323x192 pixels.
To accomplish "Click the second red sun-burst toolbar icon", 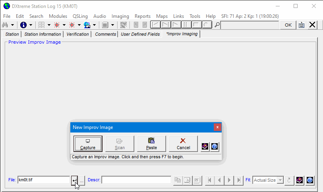I will tap(72, 25).
